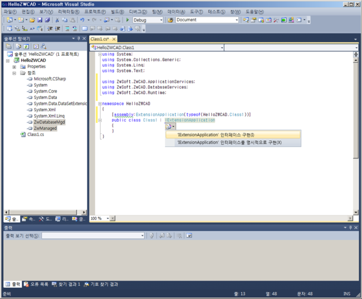The height and width of the screenshot is (299, 362).
Task: Open the Toolbox hammer and wrench icon
Action: (x=276, y=20)
